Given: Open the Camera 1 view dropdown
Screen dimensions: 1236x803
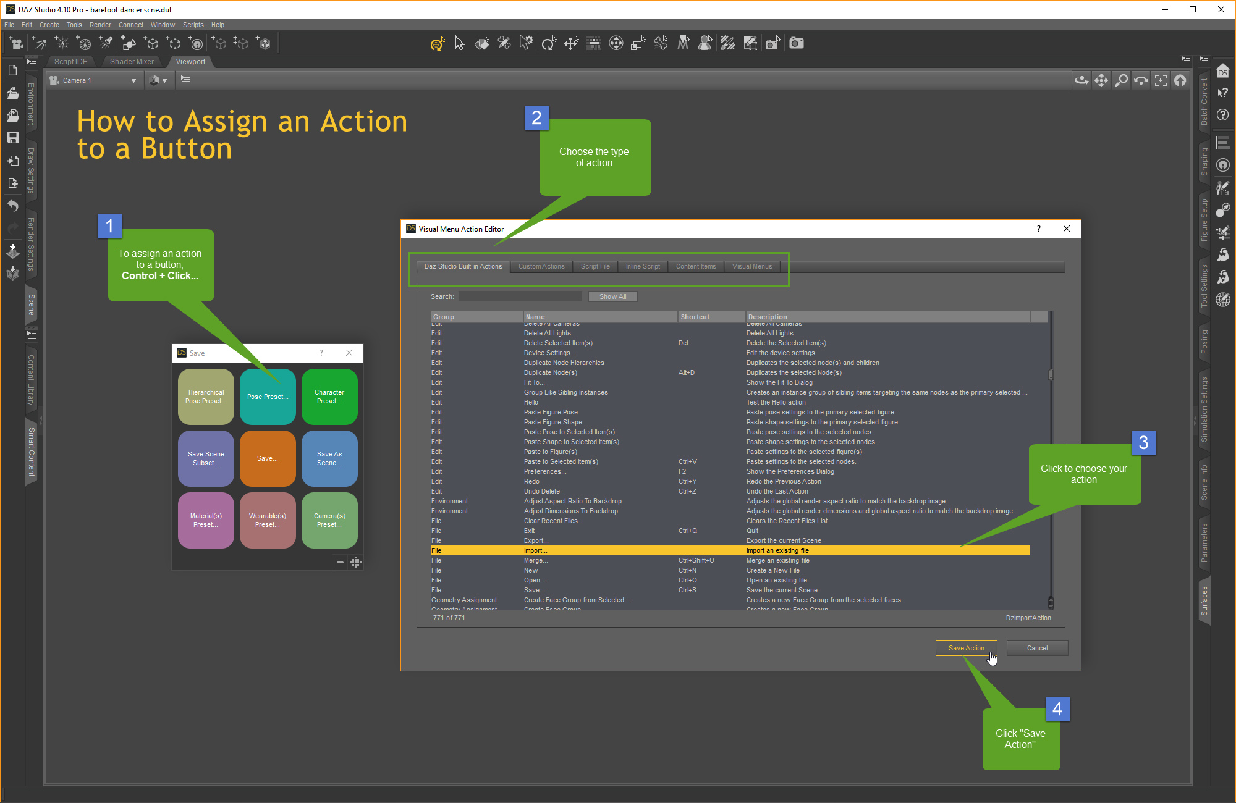Looking at the screenshot, I should (x=93, y=80).
